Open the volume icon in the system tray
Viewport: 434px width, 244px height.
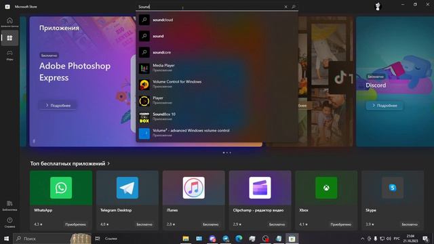[x=389, y=239]
